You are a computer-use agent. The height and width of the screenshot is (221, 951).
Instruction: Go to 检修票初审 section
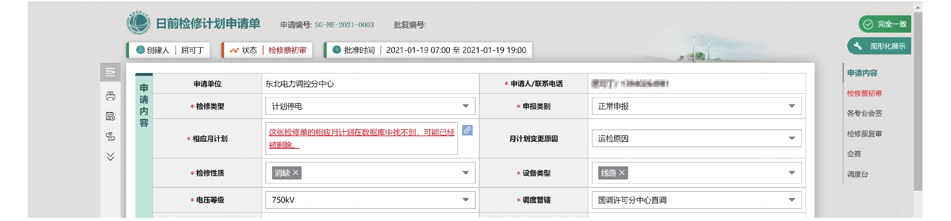click(x=864, y=93)
